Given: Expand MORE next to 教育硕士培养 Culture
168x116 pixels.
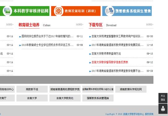Looking at the screenshot, I should (x=80, y=25).
